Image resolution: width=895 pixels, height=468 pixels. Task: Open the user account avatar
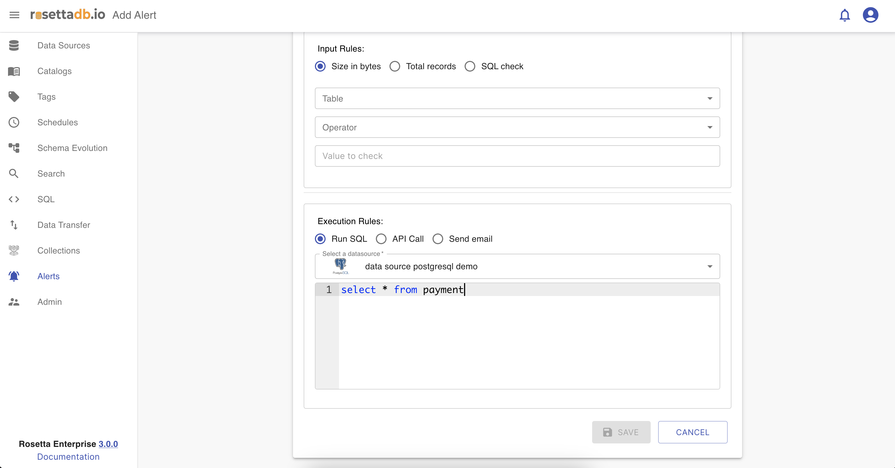coord(870,15)
